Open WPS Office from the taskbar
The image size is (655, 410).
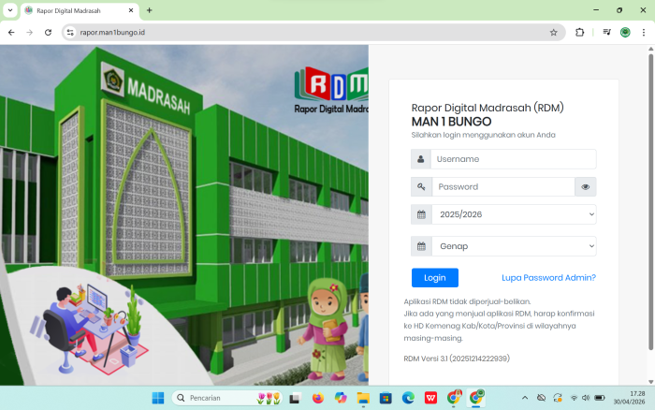pos(430,398)
